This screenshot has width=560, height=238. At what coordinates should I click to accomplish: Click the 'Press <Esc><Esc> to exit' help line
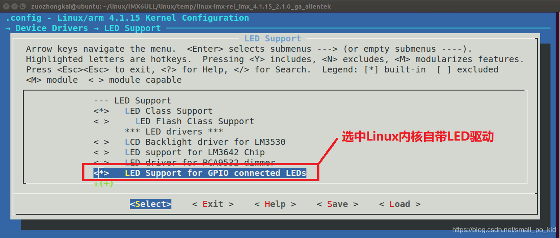(262, 69)
